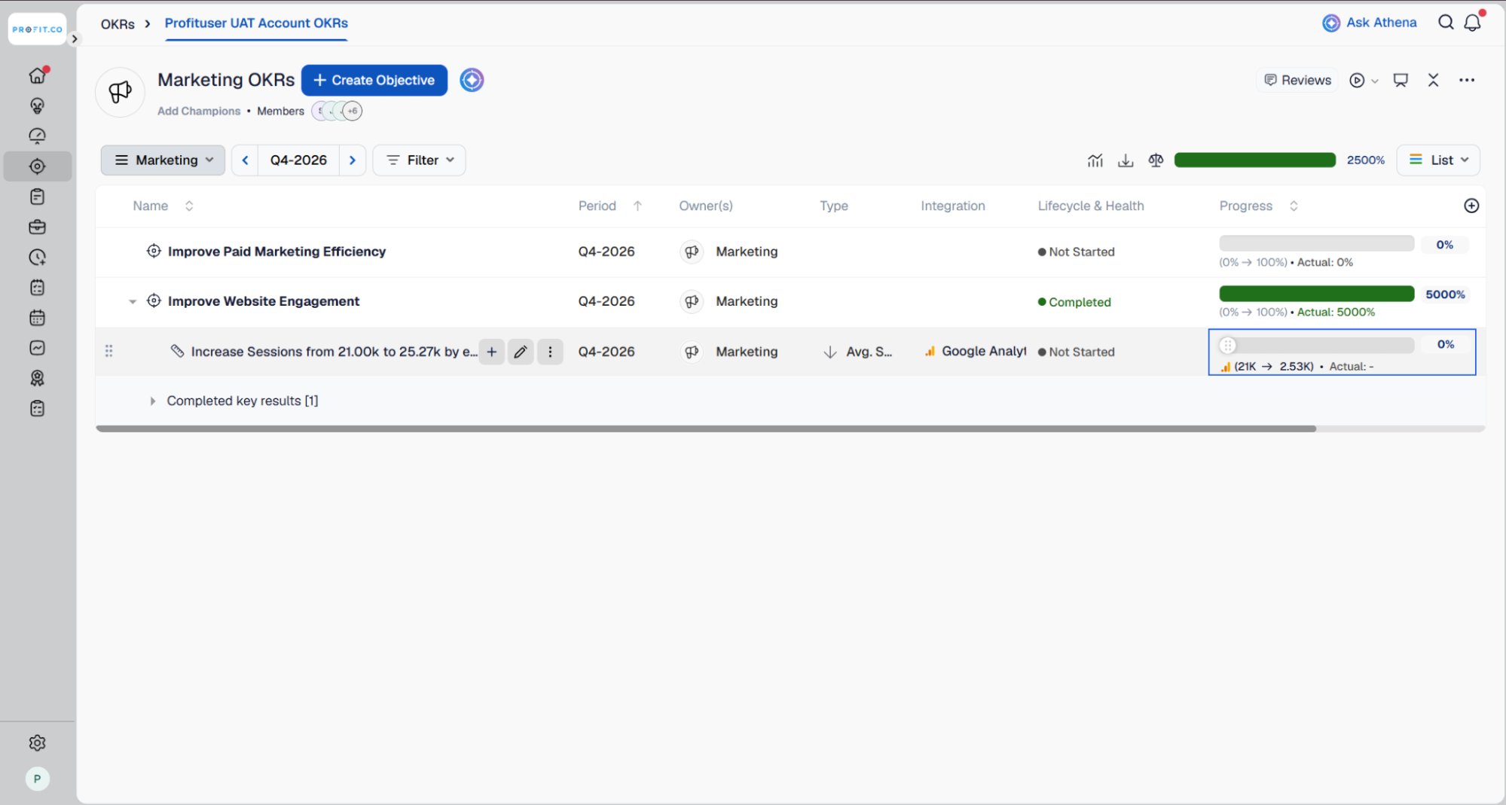Click the download export icon
This screenshot has height=805, width=1506.
click(x=1126, y=160)
